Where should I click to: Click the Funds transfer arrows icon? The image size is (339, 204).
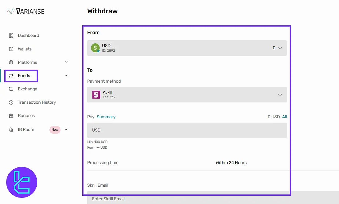point(11,76)
